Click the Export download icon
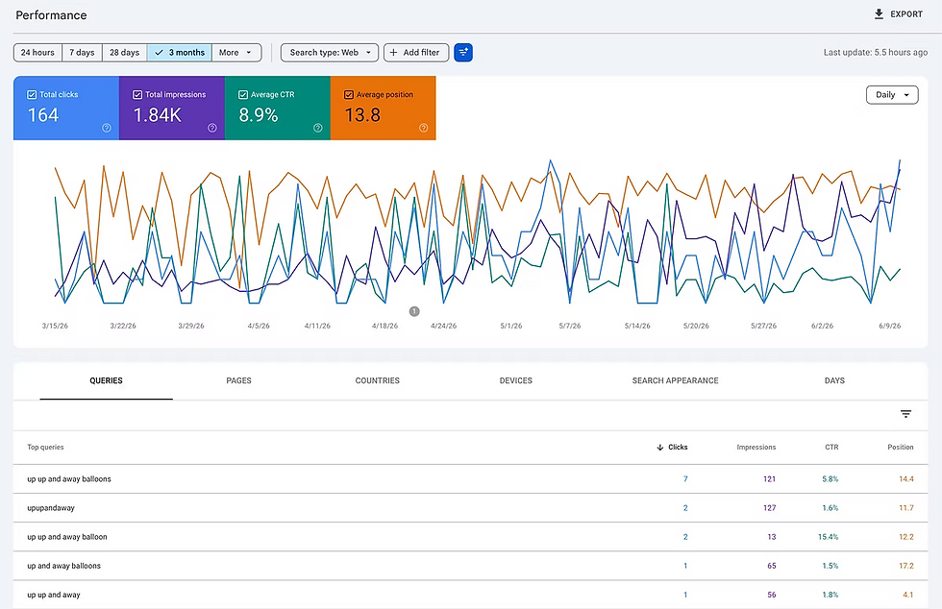942x609 pixels. [x=879, y=13]
